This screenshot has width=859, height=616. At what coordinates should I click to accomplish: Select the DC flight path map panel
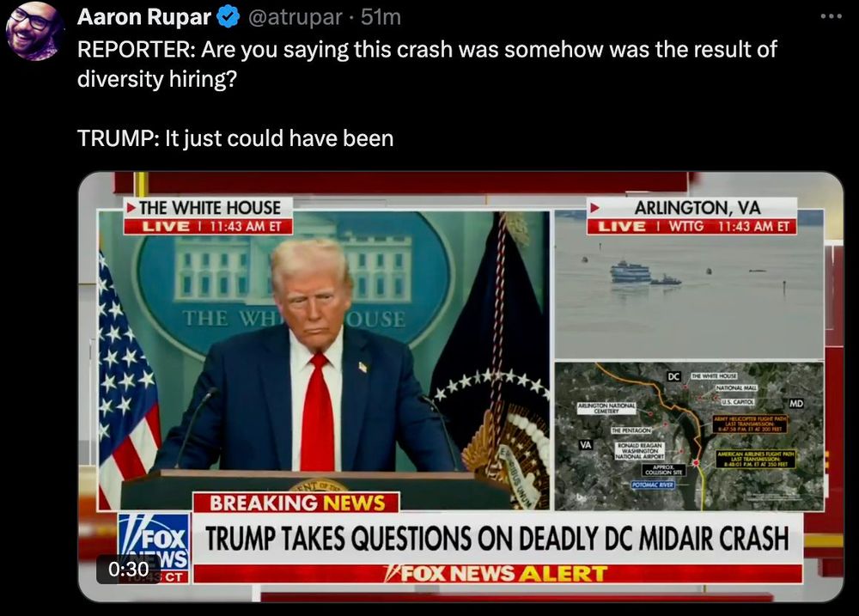(689, 436)
